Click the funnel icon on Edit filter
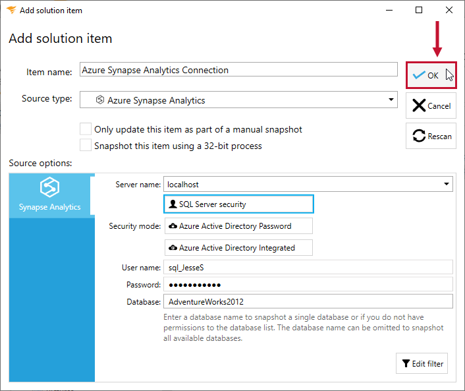This screenshot has height=391, width=465. pyautogui.click(x=406, y=363)
